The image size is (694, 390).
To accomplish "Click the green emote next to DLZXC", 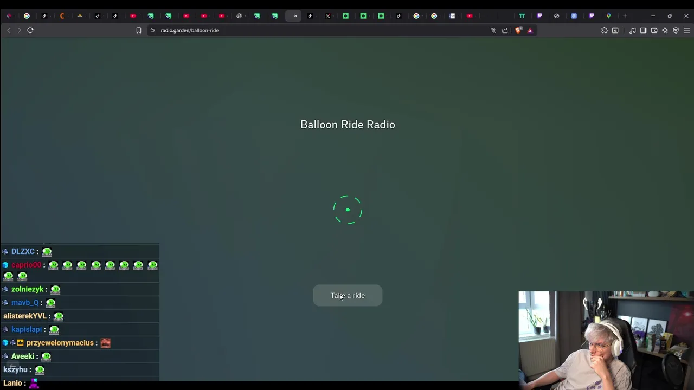I will (x=47, y=251).
